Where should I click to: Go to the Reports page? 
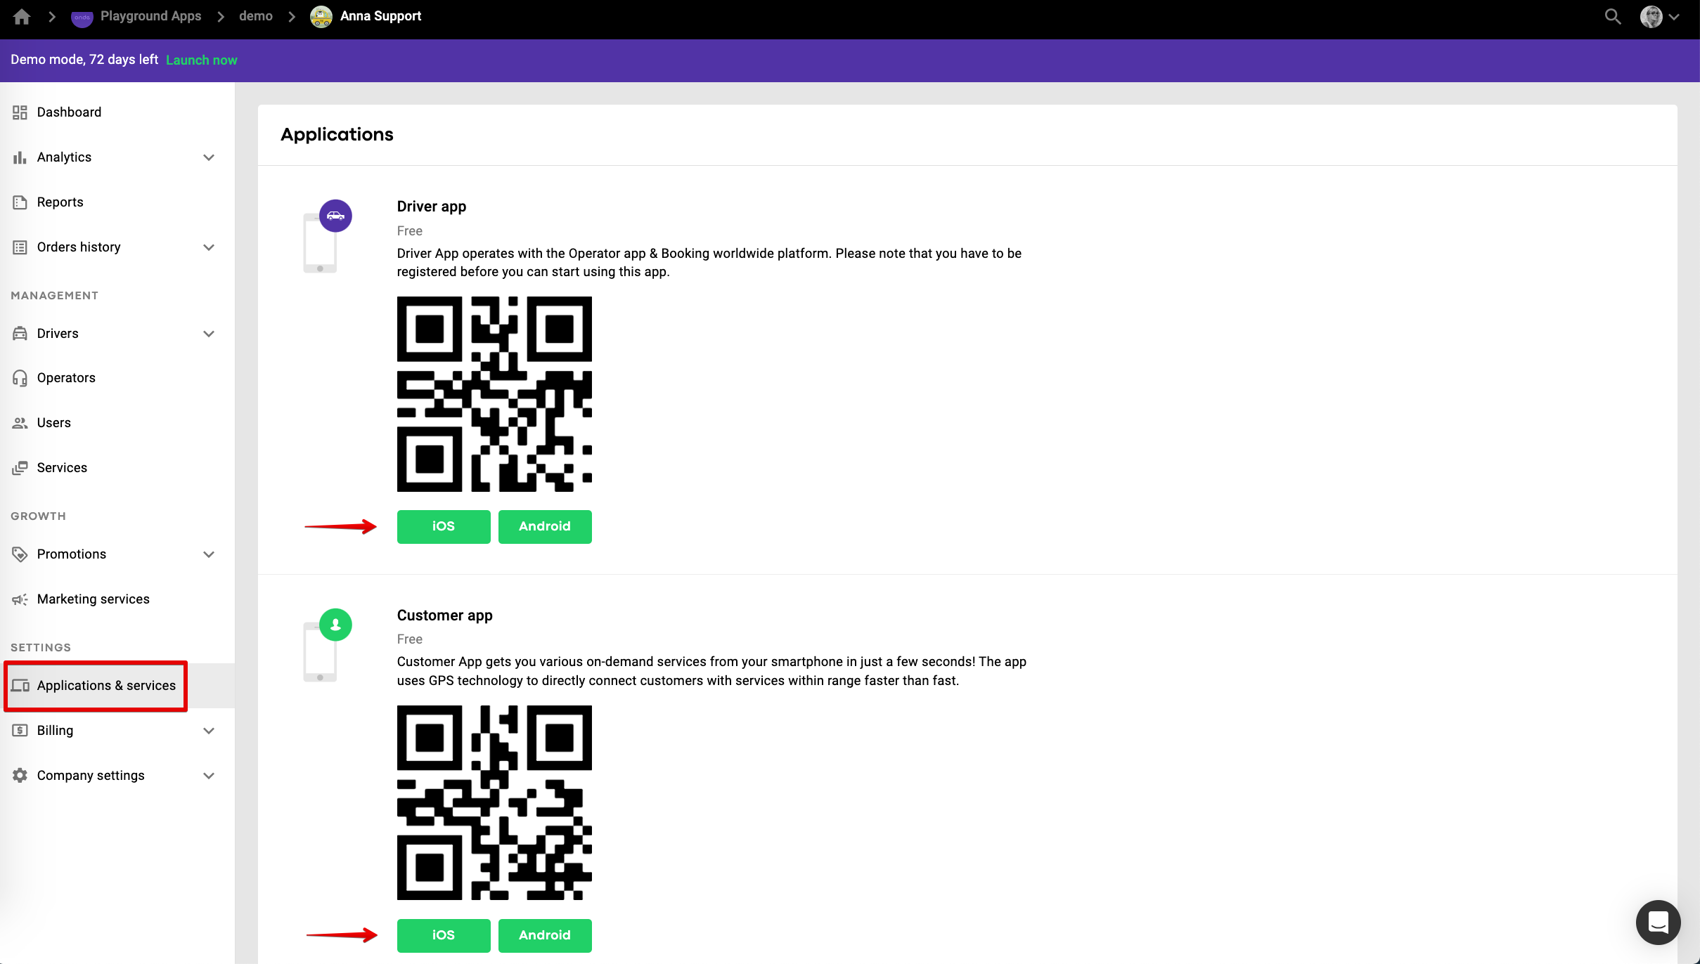click(x=60, y=202)
